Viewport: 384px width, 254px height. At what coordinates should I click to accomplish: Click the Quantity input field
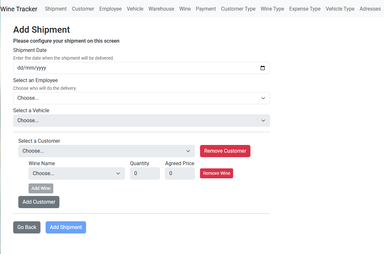point(144,174)
